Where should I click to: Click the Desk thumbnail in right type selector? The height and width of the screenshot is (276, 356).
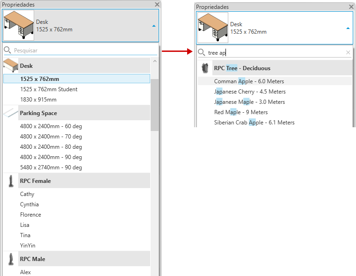[213, 28]
